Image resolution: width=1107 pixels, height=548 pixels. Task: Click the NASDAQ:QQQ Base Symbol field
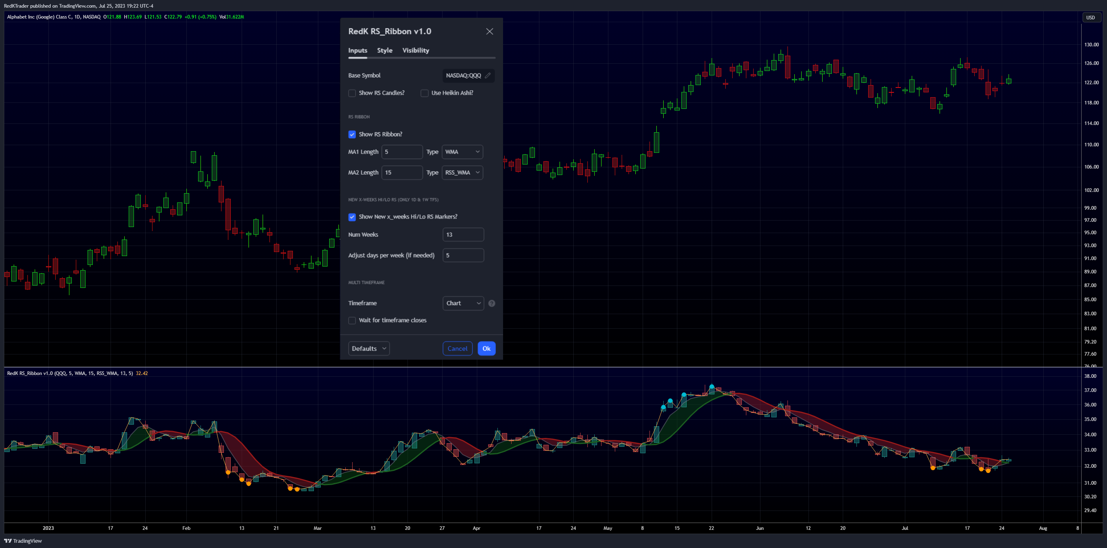coord(468,75)
